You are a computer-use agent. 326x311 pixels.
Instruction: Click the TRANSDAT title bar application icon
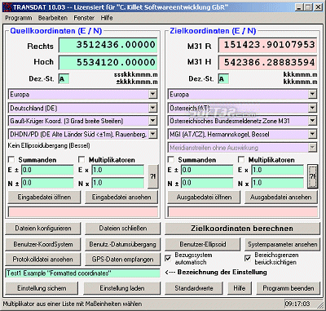pos(7,7)
